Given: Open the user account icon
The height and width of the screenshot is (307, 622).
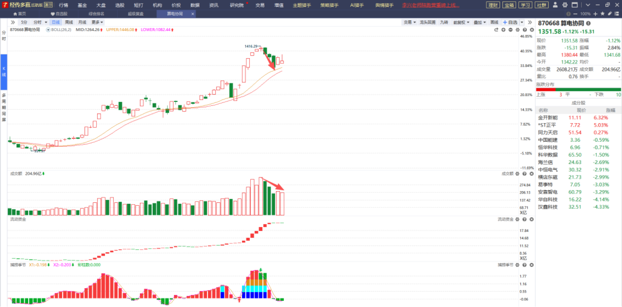Looking at the screenshot, I should 555,5.
